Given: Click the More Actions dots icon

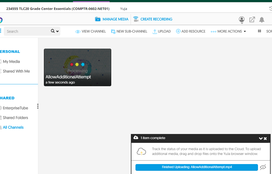Looking at the screenshot, I should [213, 32].
